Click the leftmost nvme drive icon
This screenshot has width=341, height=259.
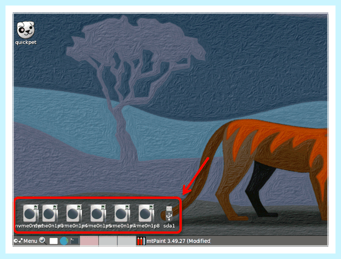pyautogui.click(x=31, y=213)
